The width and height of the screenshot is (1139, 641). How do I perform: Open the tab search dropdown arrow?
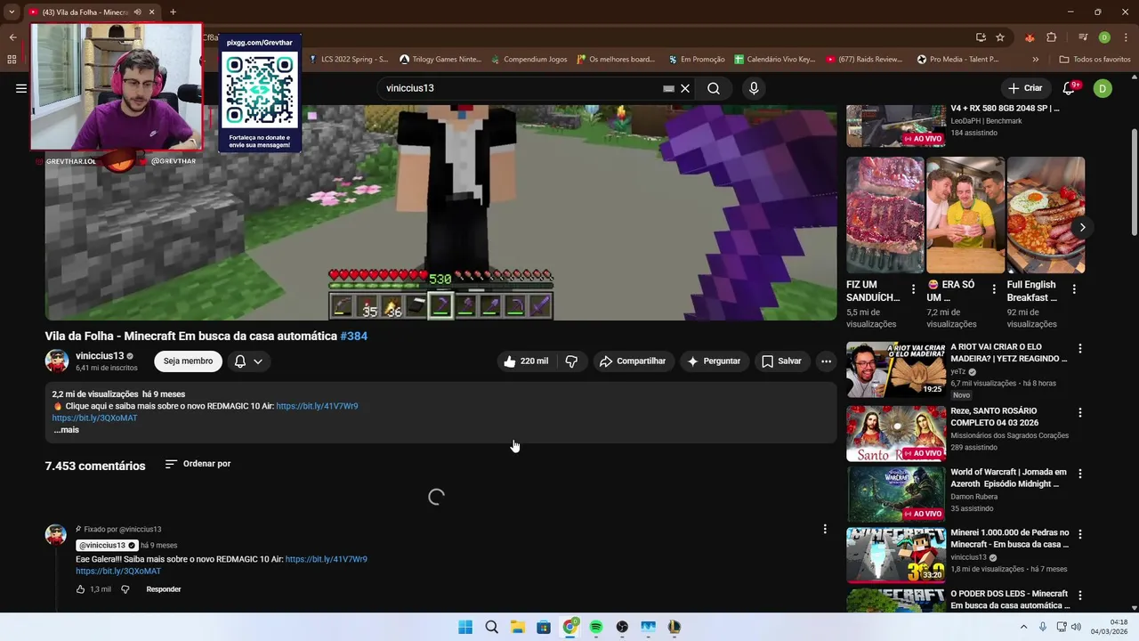(12, 12)
